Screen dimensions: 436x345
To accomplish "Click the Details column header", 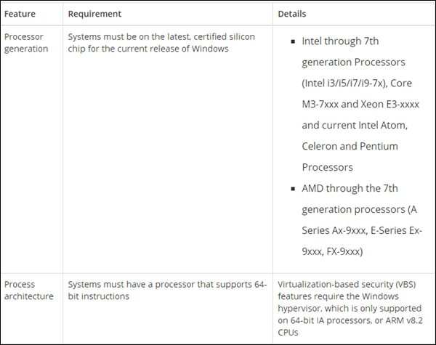I will pos(292,14).
